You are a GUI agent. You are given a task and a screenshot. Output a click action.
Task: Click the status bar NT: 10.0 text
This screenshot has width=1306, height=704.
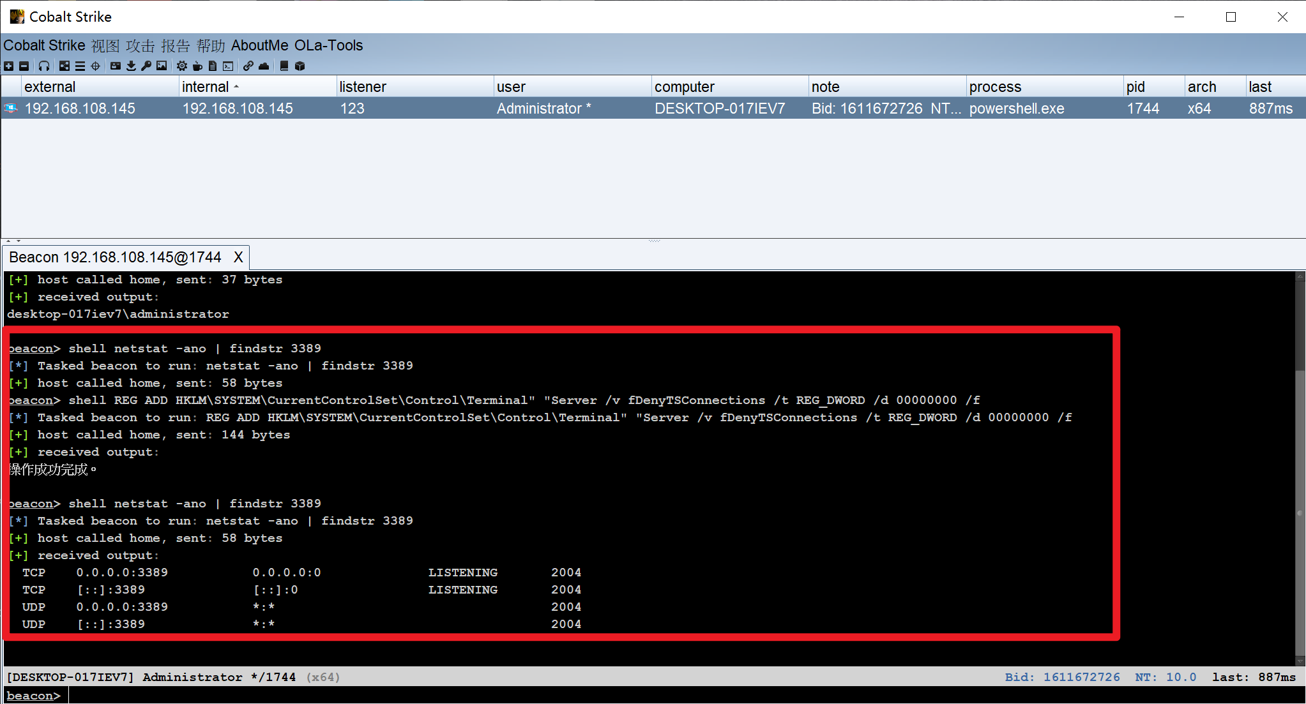(1166, 677)
